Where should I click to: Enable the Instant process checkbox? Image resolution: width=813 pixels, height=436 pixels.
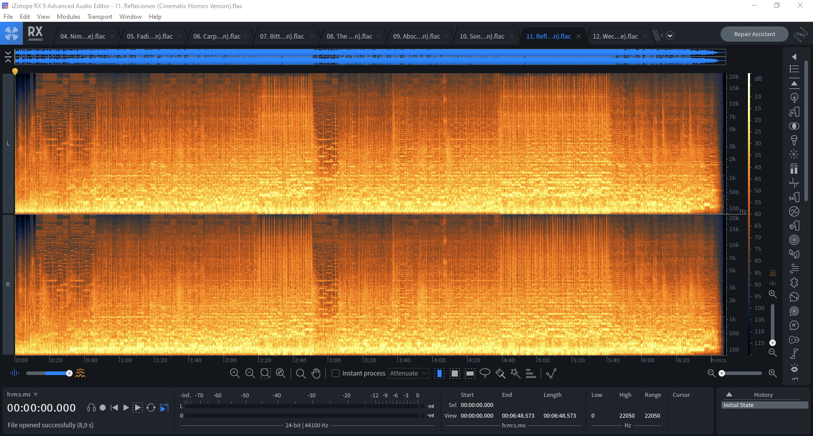tap(335, 373)
